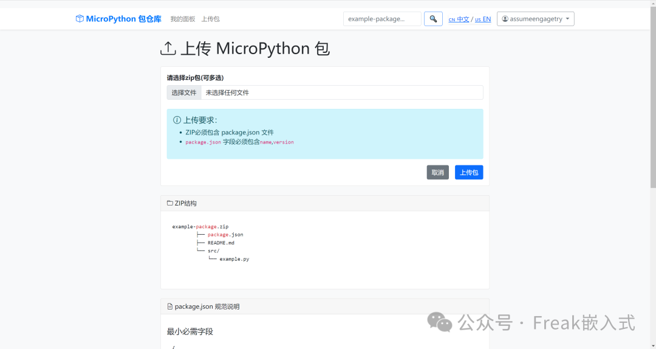Click the 最小必需字段 heading

point(190,332)
